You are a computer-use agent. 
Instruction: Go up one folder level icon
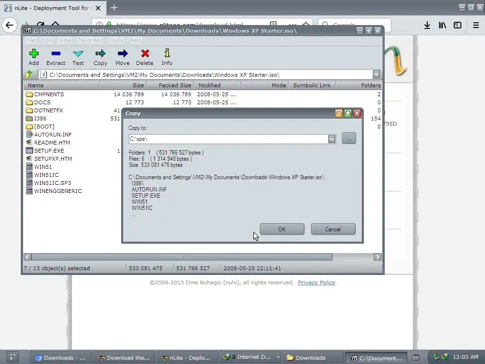(x=29, y=74)
